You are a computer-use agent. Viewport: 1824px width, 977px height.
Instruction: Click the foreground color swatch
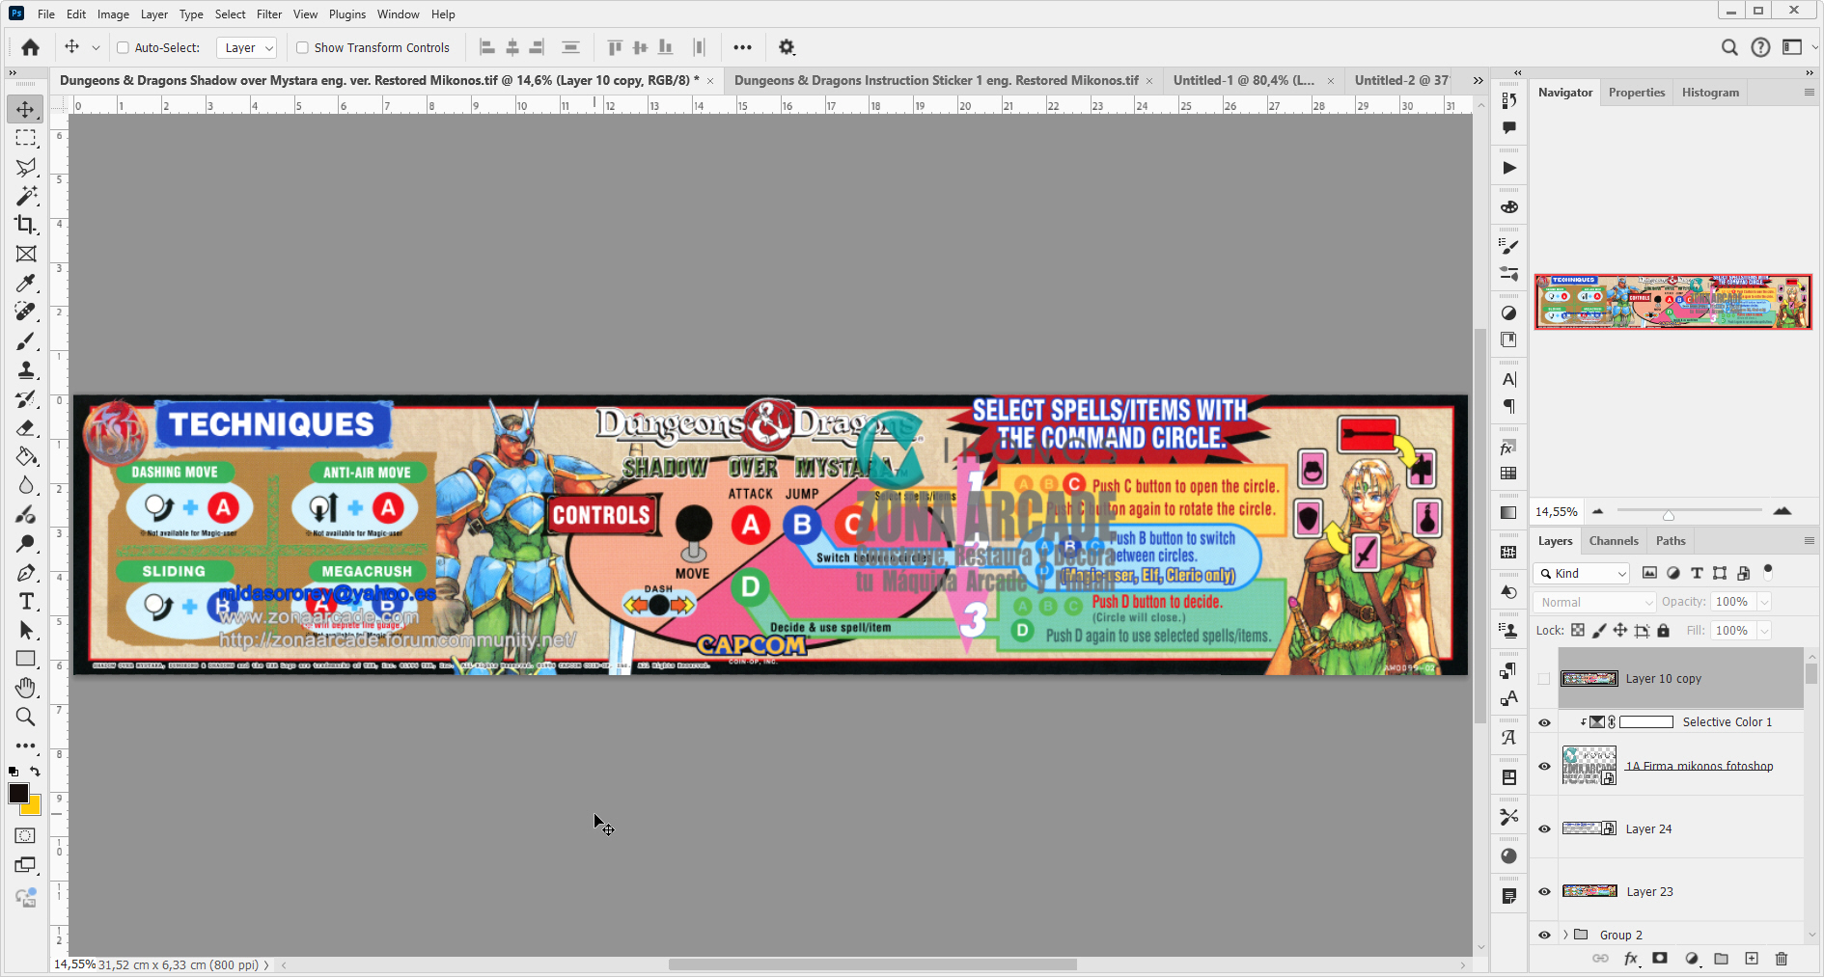18,793
